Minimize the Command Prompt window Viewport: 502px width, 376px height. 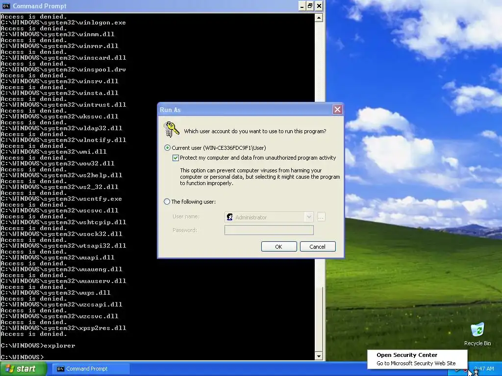point(301,6)
